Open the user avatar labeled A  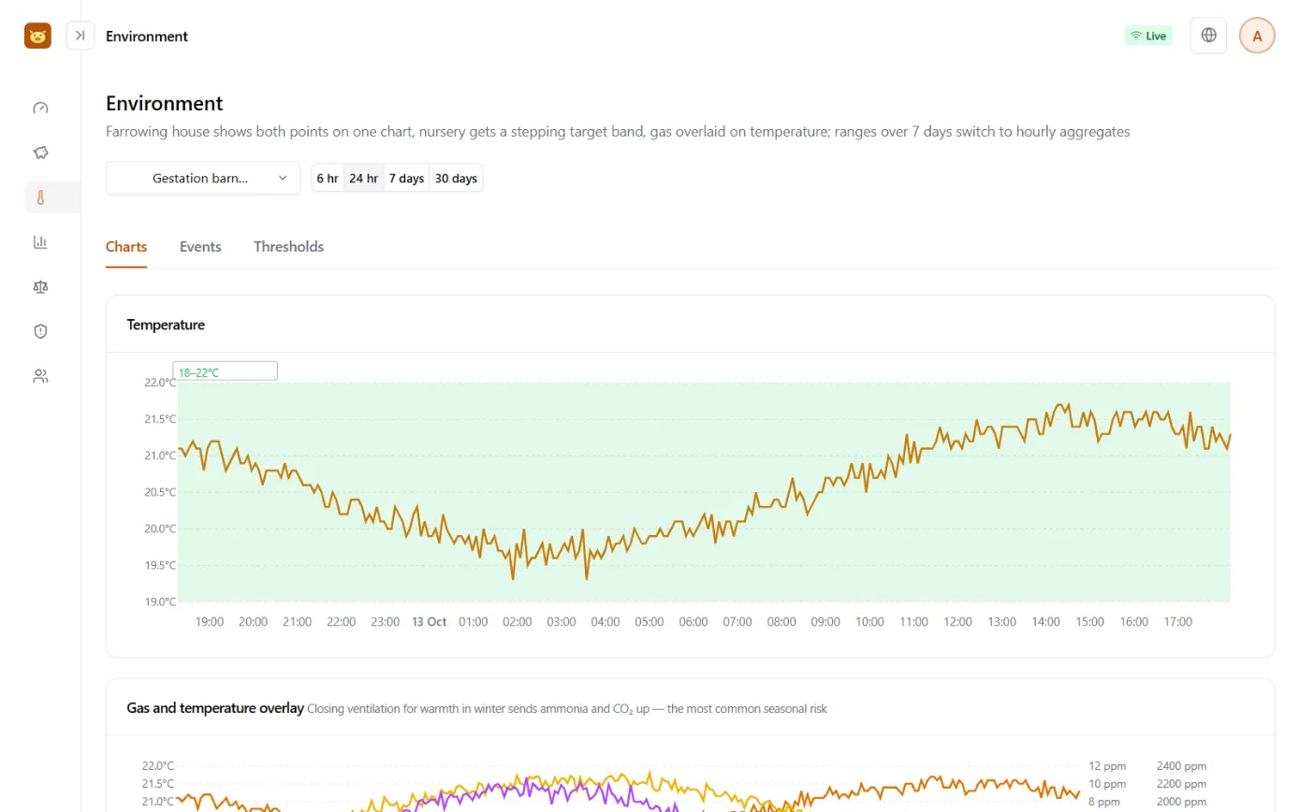tap(1257, 36)
